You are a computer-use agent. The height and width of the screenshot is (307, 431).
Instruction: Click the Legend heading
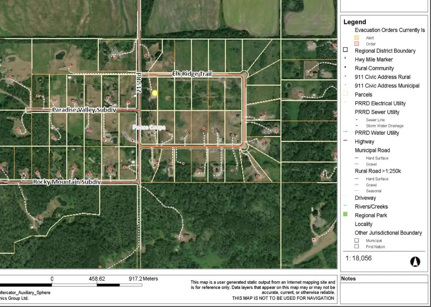click(354, 22)
